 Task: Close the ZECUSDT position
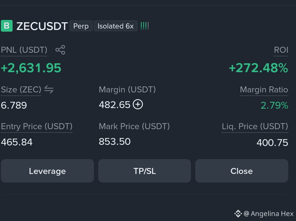[x=242, y=171]
